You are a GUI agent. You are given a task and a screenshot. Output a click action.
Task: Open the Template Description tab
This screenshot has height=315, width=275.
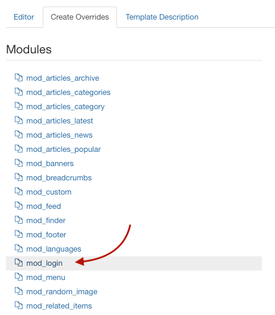point(162,17)
